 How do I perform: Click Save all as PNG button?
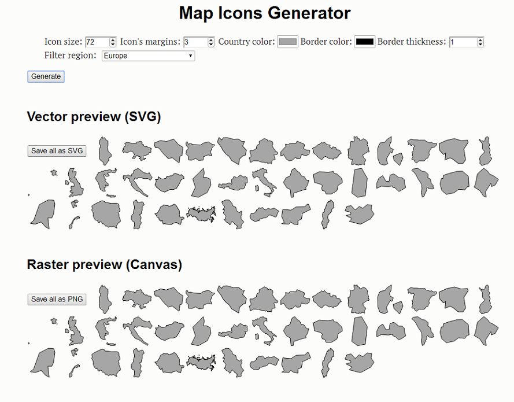pyautogui.click(x=57, y=299)
